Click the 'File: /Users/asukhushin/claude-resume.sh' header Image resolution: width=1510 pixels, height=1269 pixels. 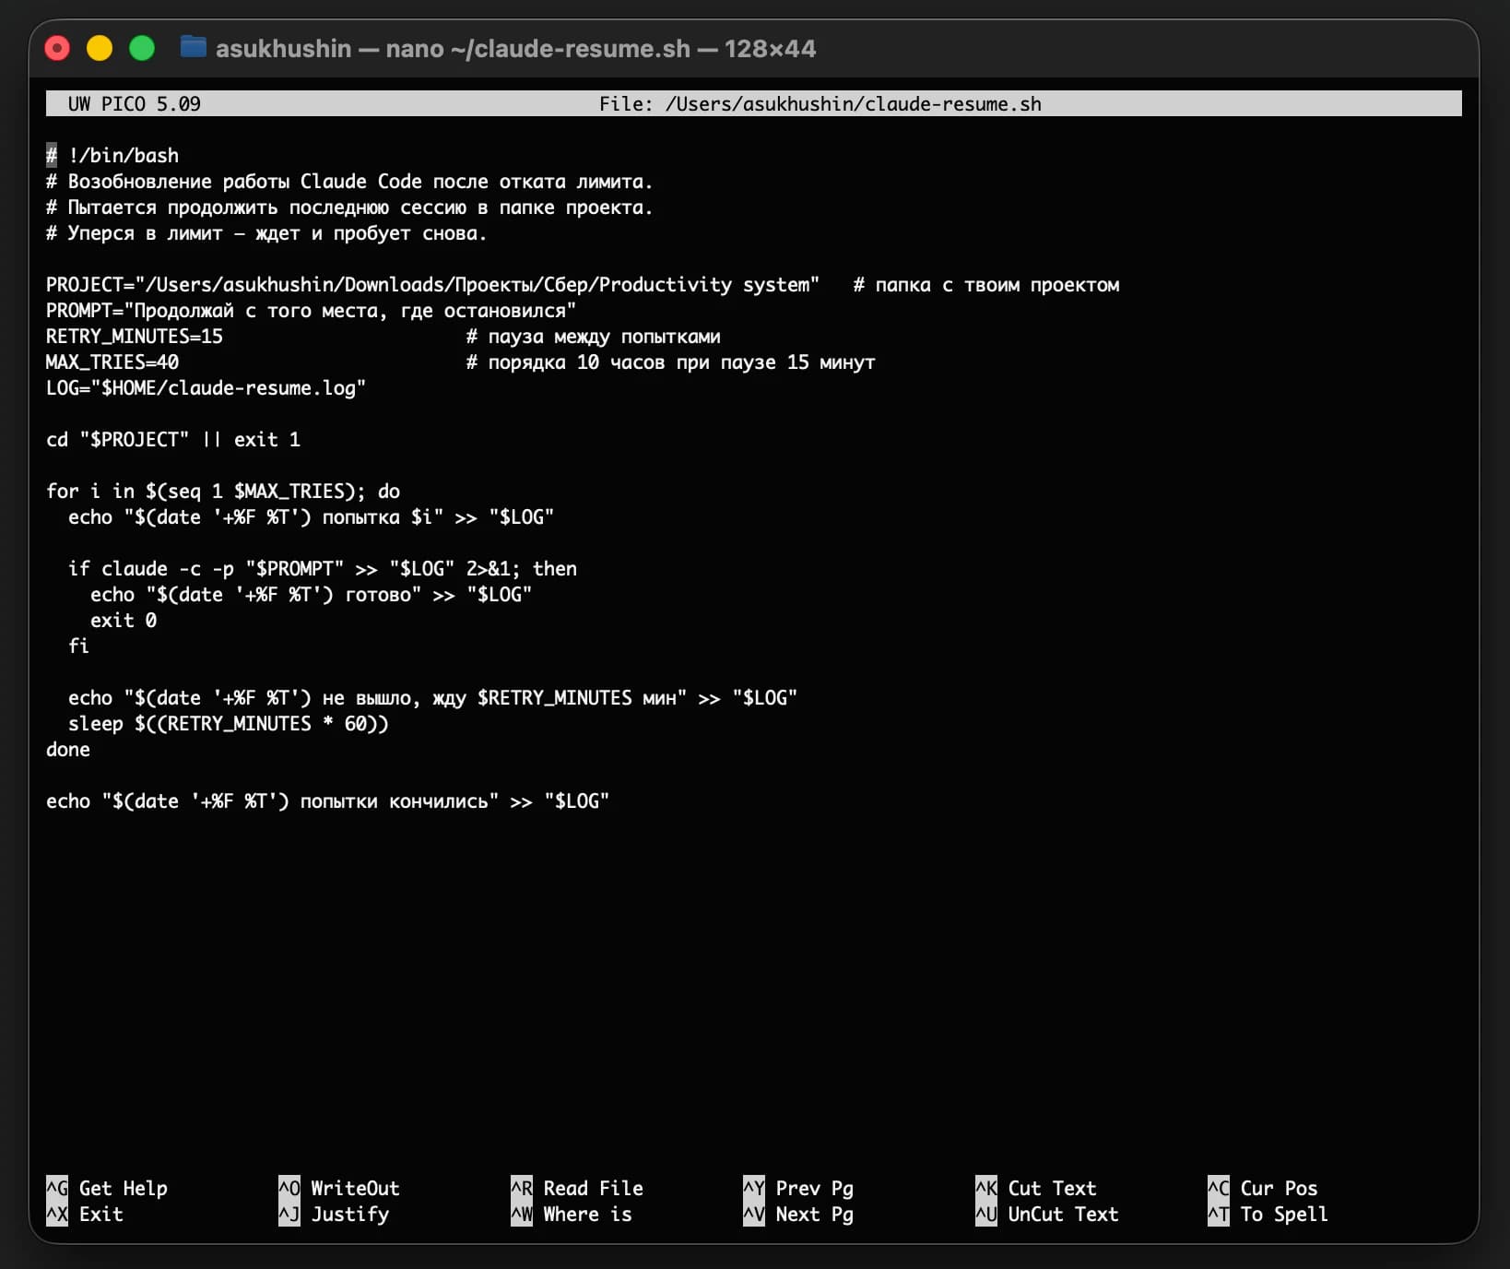[820, 104]
